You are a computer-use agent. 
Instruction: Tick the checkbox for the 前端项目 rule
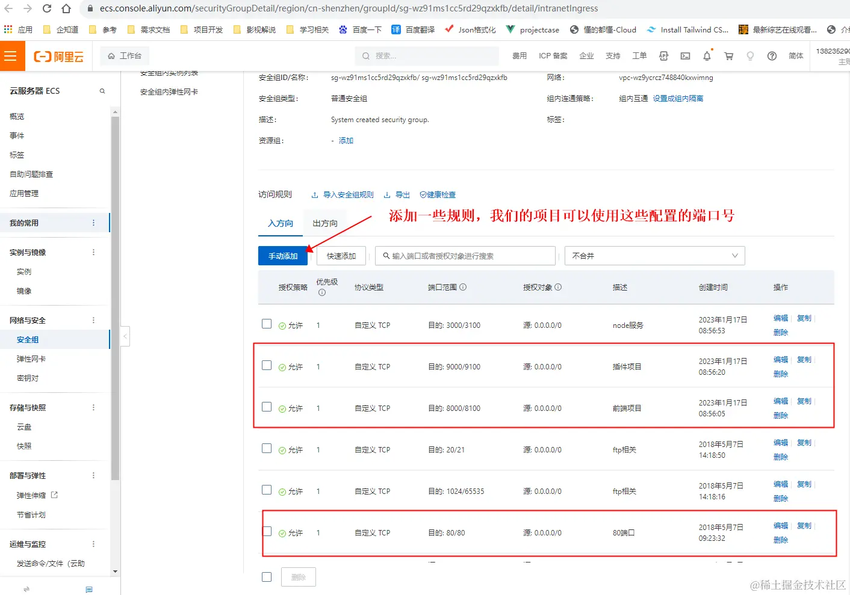tap(267, 407)
